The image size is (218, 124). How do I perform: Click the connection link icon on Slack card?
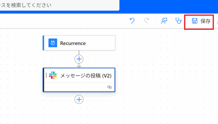[110, 87]
